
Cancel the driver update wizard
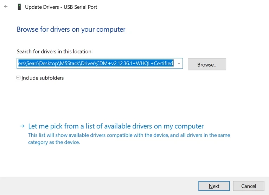(249, 186)
